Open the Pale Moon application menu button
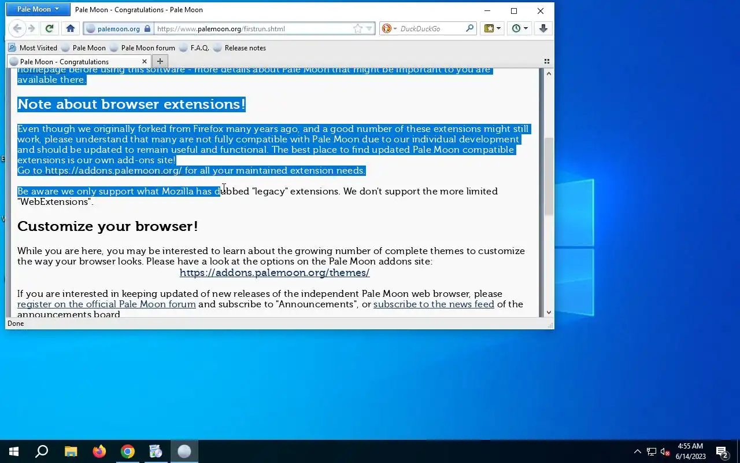 click(38, 9)
